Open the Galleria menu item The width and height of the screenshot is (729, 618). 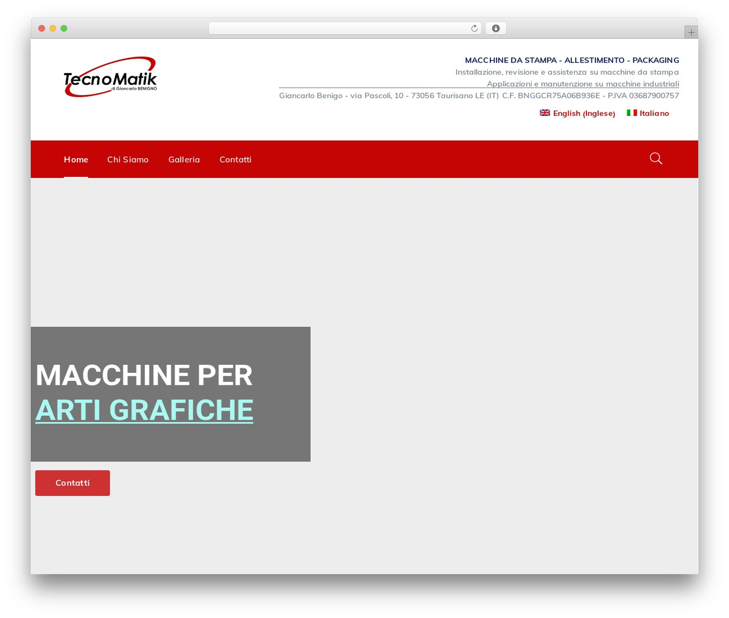[184, 160]
